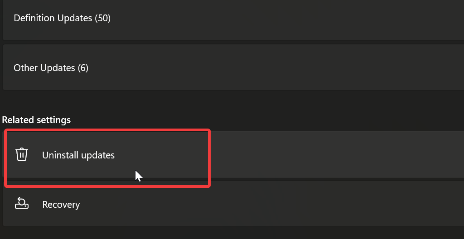464x239 pixels.
Task: Select the "Uninstall updates" text label
Action: pyautogui.click(x=78, y=155)
